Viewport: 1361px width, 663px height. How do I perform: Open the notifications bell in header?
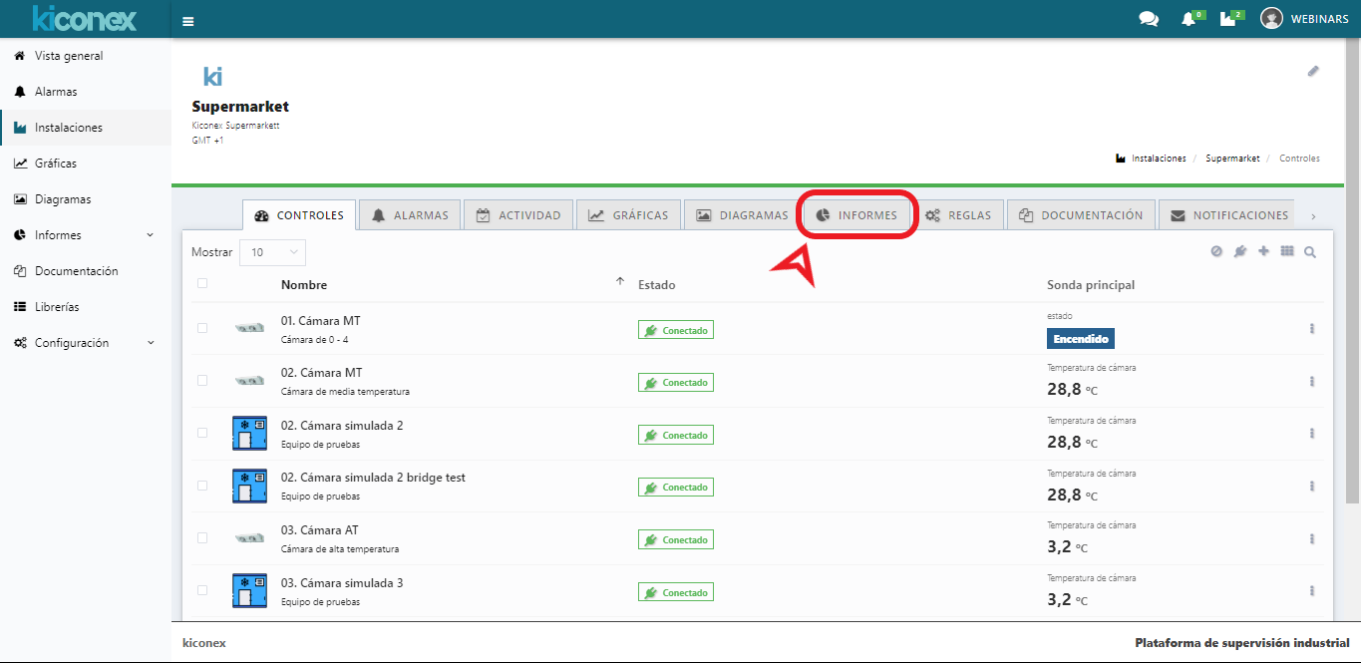pos(1189,19)
